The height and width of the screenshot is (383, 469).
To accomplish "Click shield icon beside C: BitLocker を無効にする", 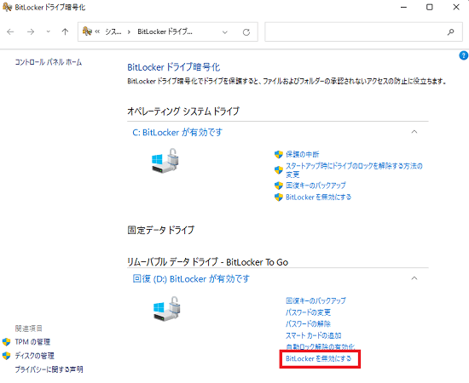I will (279, 197).
